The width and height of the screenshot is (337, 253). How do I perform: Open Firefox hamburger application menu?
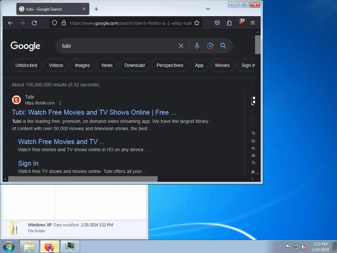tap(253, 23)
